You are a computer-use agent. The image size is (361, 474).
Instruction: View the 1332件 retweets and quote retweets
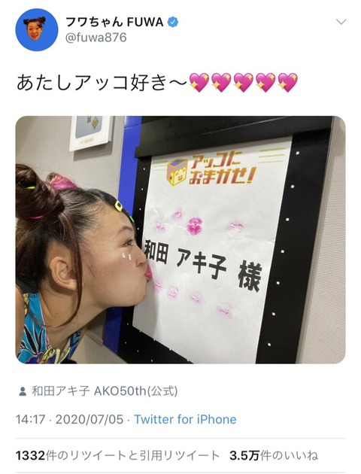117,455
